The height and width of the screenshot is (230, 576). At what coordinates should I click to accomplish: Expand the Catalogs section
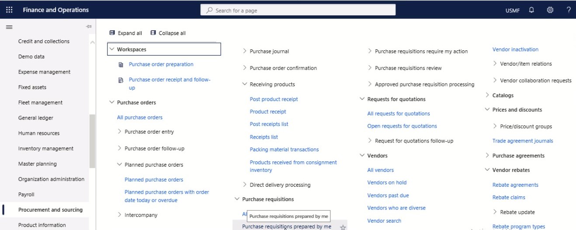[x=488, y=95]
